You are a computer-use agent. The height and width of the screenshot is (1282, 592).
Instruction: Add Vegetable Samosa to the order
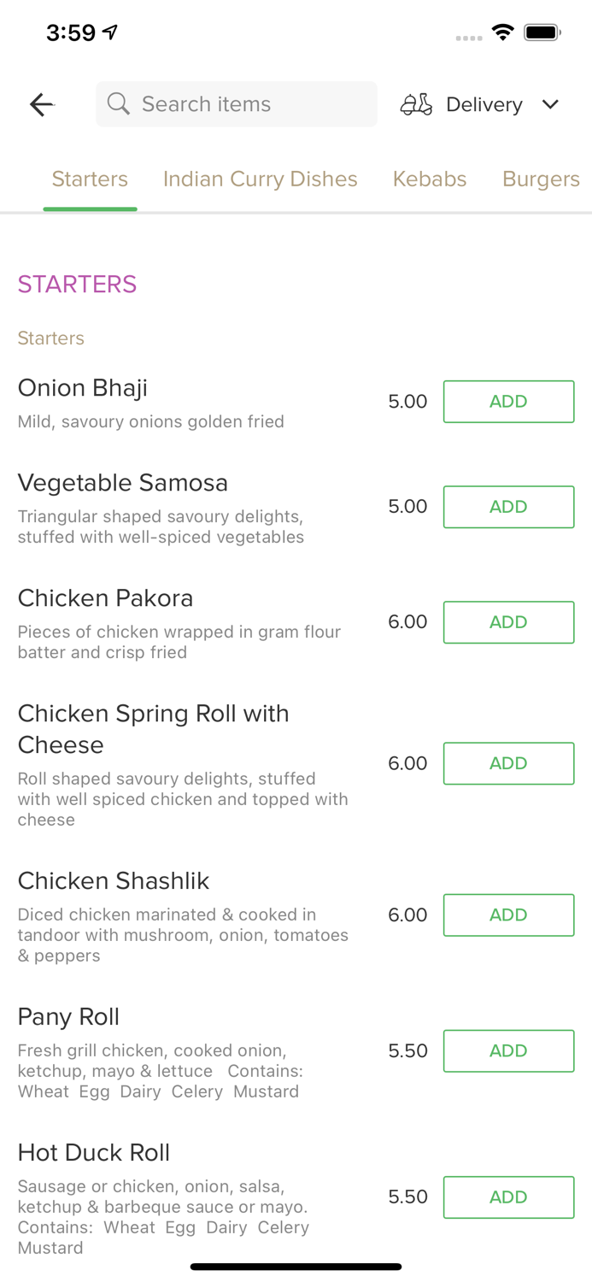point(508,507)
